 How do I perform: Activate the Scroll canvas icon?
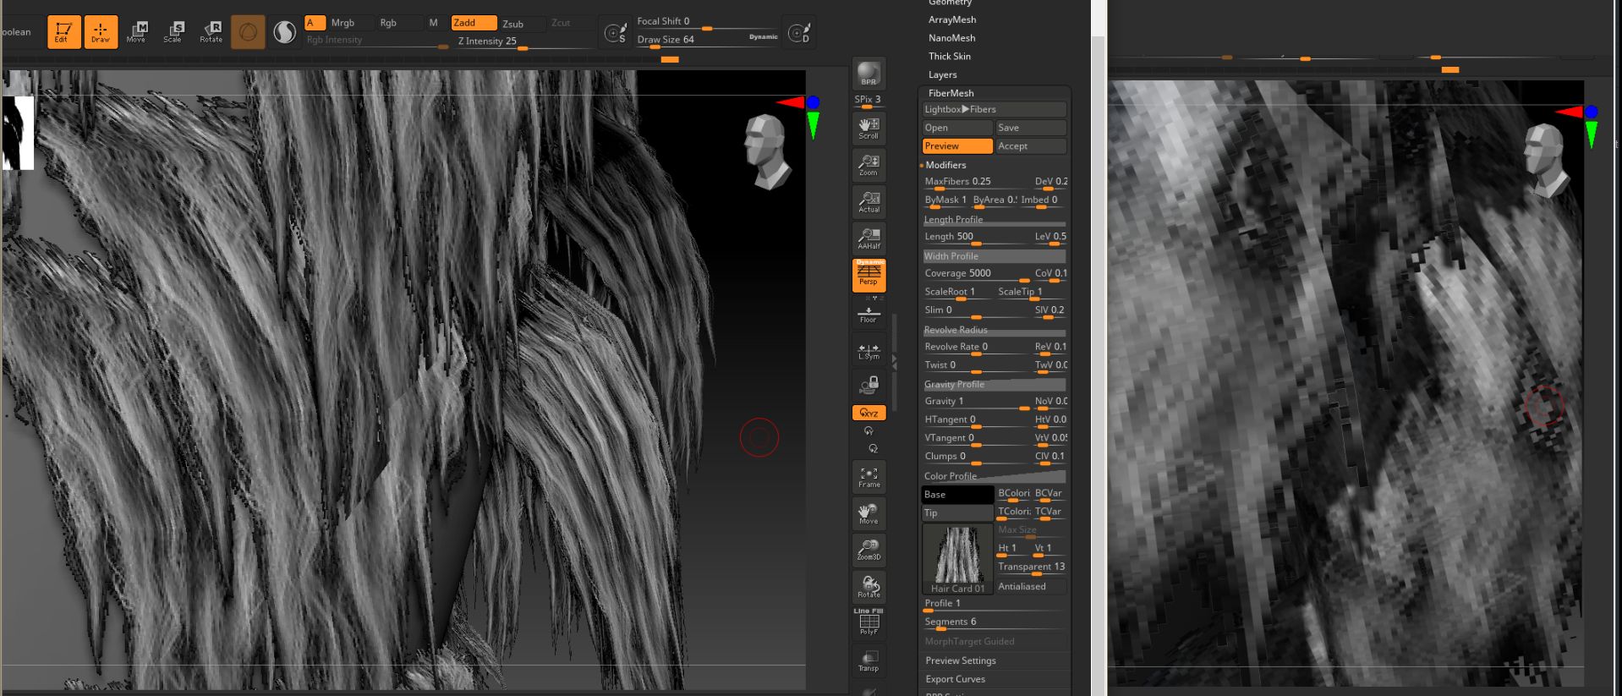(869, 129)
